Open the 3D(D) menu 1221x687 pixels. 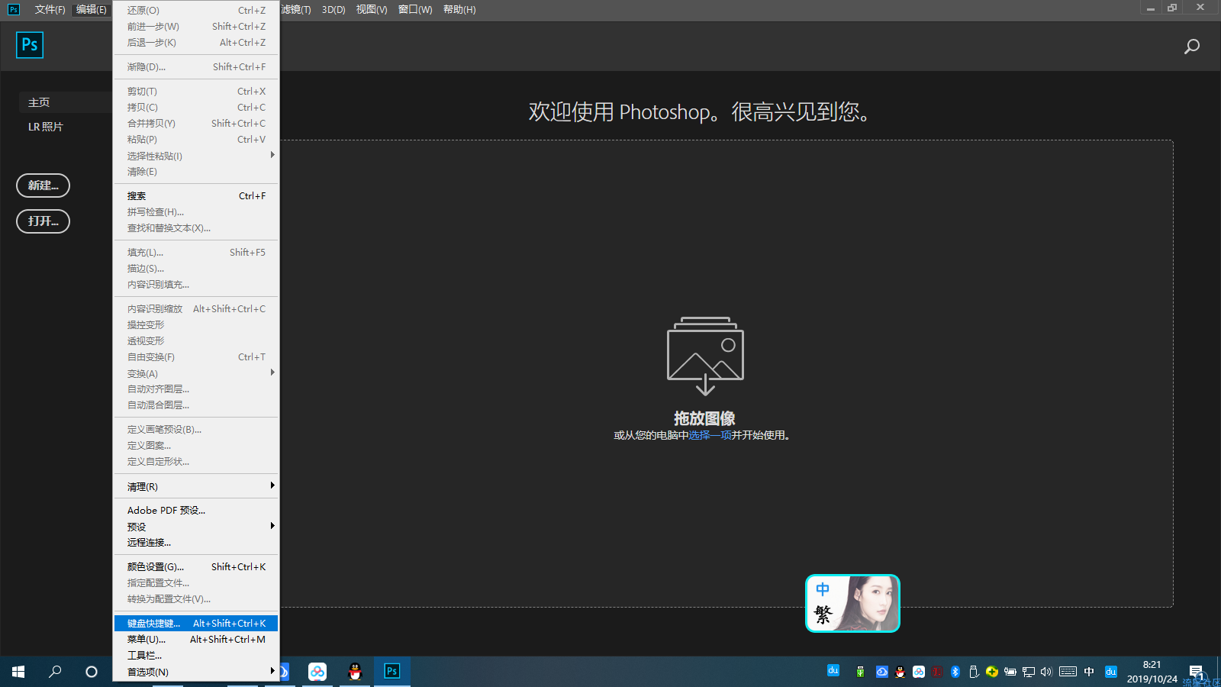(x=333, y=10)
